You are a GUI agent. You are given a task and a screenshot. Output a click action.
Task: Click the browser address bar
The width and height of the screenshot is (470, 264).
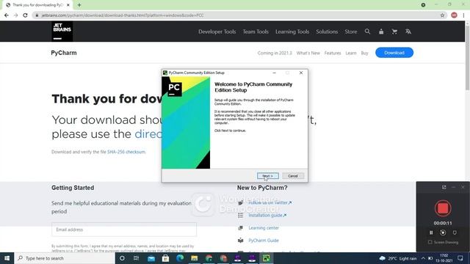coord(236,15)
